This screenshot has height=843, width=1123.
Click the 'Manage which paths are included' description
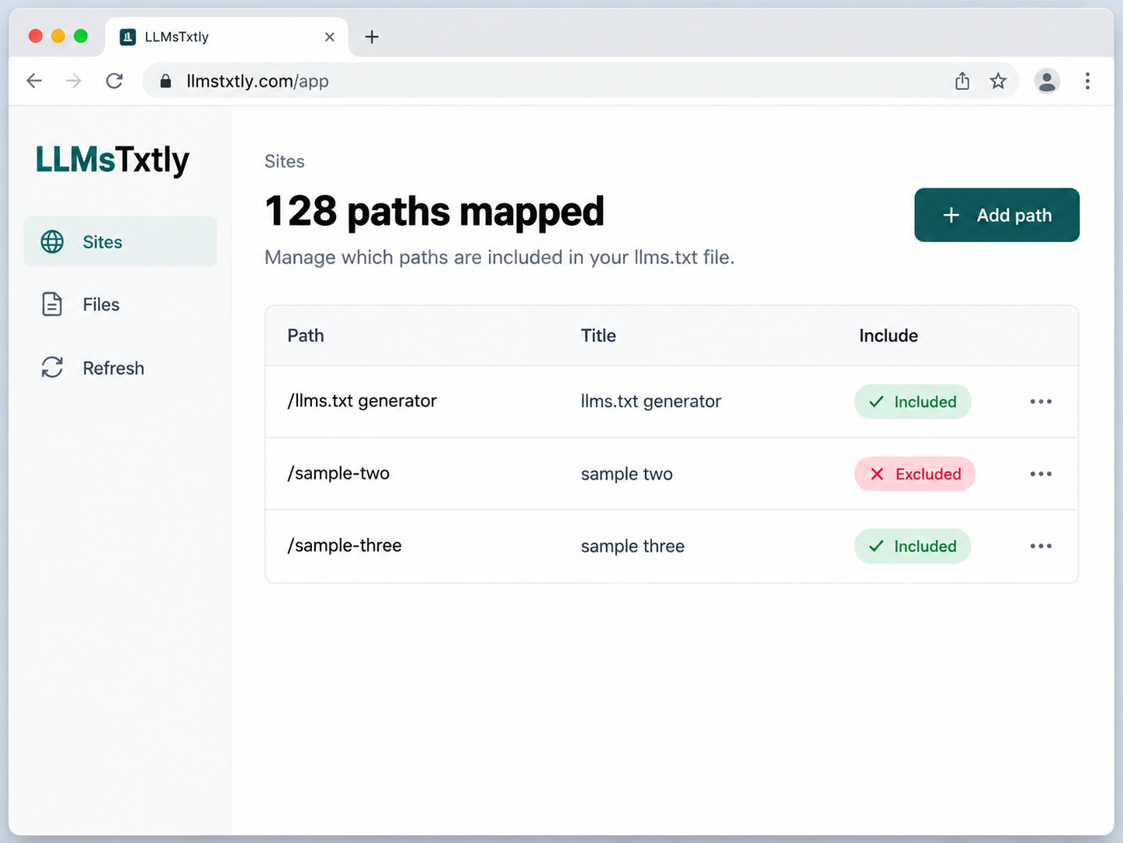(x=500, y=257)
